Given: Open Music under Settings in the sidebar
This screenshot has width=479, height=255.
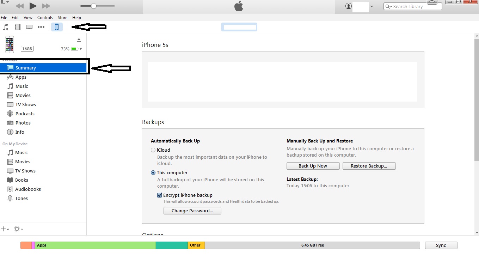Looking at the screenshot, I should (x=22, y=86).
